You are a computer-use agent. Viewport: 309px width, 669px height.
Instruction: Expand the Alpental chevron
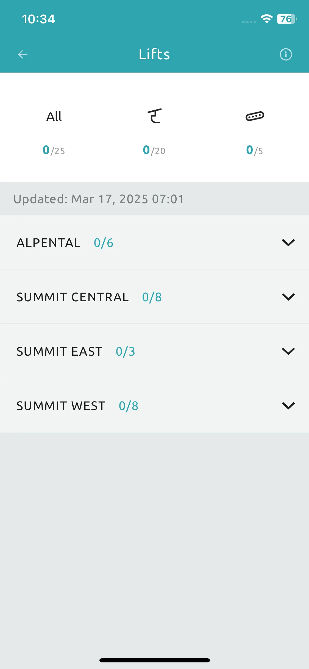point(288,242)
